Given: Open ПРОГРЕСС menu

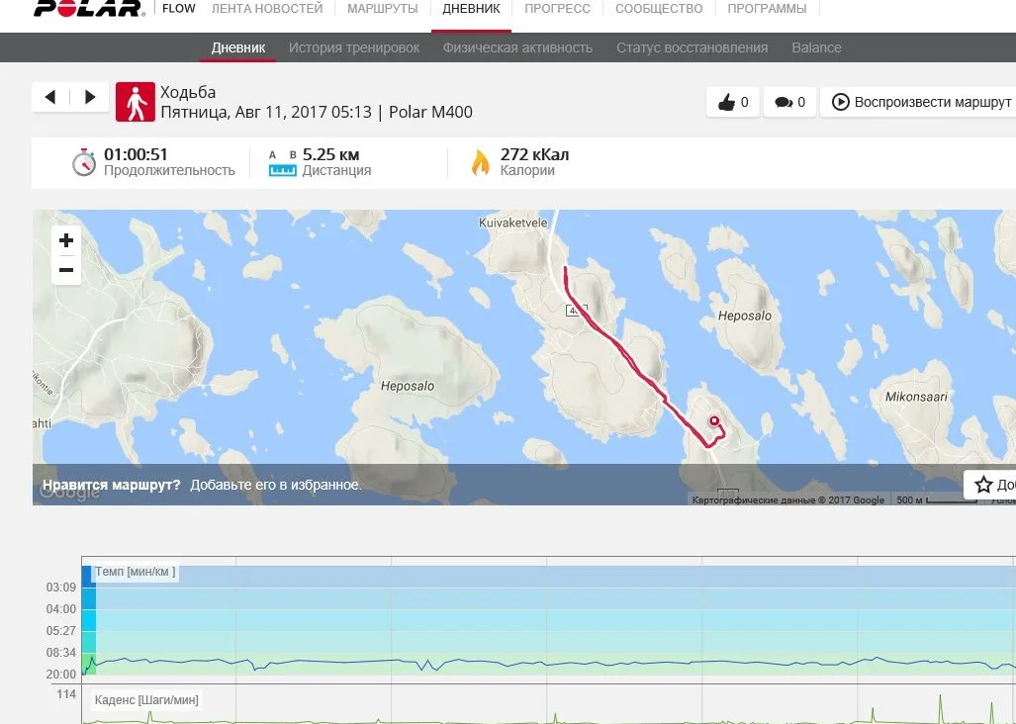Looking at the screenshot, I should click(557, 9).
